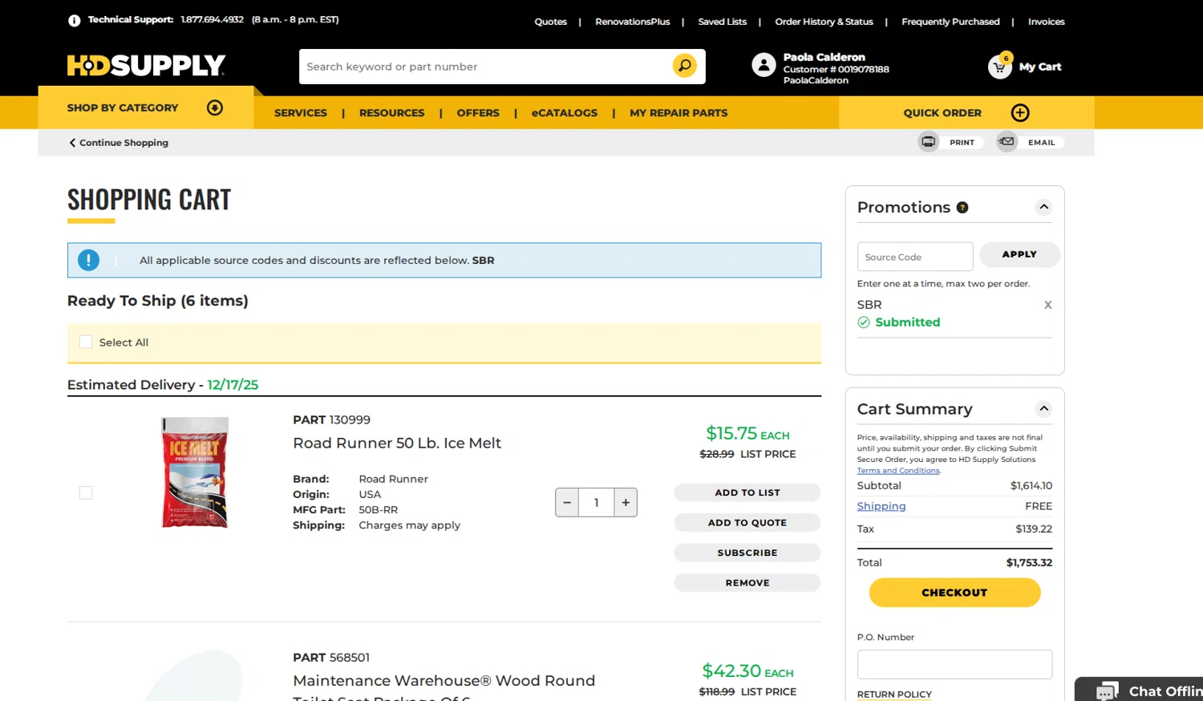Screen dimensions: 1203x701
Task: Open the Quotes link
Action: (551, 22)
